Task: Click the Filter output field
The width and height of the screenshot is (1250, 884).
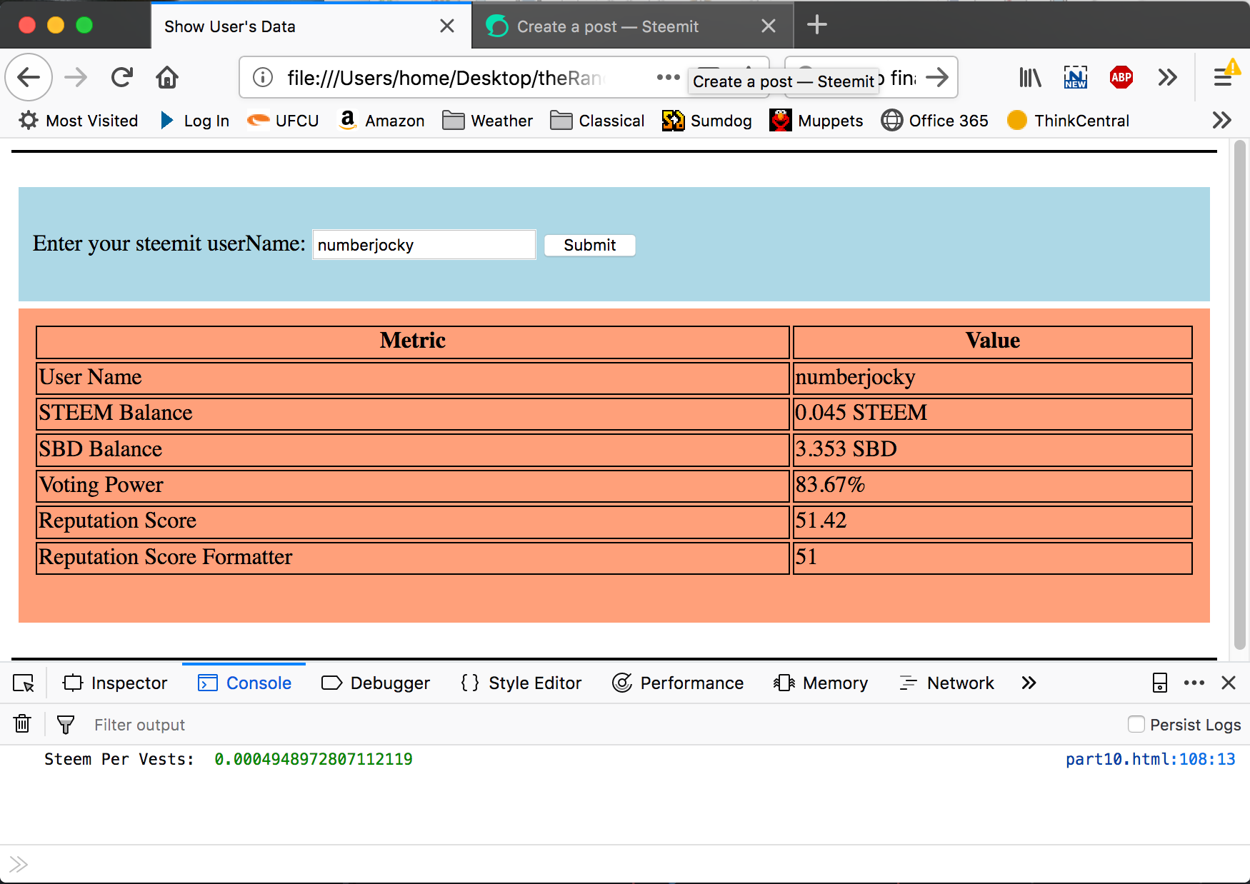Action: click(x=600, y=725)
